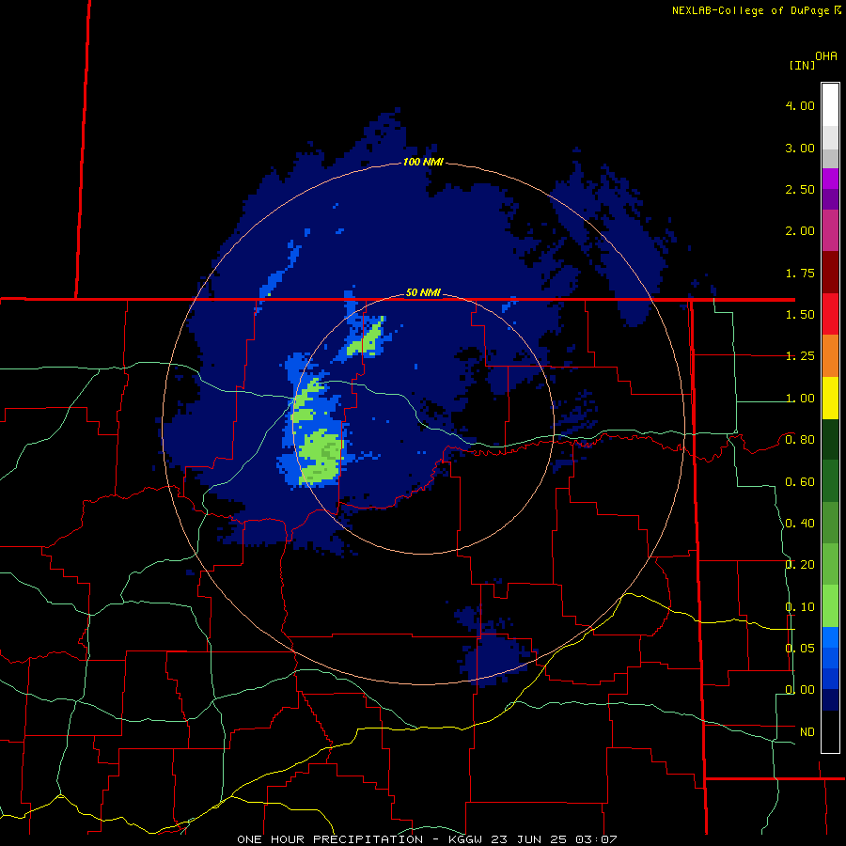Click the 0.60 legend value

[x=800, y=482]
